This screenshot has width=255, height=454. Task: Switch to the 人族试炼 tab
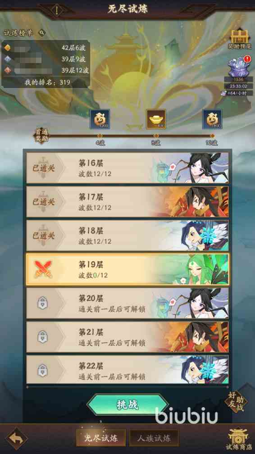coord(154,438)
